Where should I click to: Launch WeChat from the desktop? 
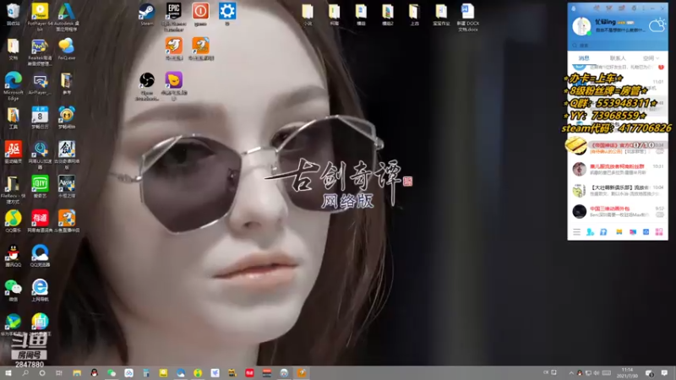coord(13,290)
